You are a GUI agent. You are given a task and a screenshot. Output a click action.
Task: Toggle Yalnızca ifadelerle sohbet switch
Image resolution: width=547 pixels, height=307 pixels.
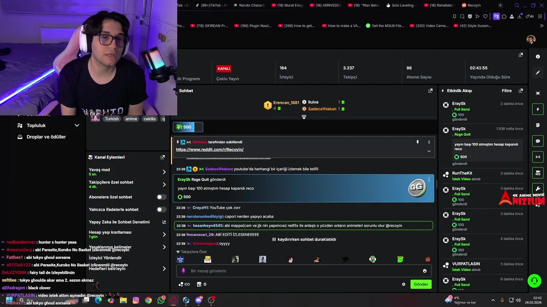point(162,209)
